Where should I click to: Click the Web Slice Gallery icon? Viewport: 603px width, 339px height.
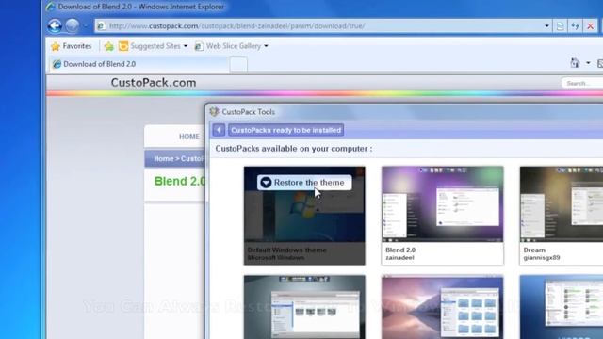[199, 46]
